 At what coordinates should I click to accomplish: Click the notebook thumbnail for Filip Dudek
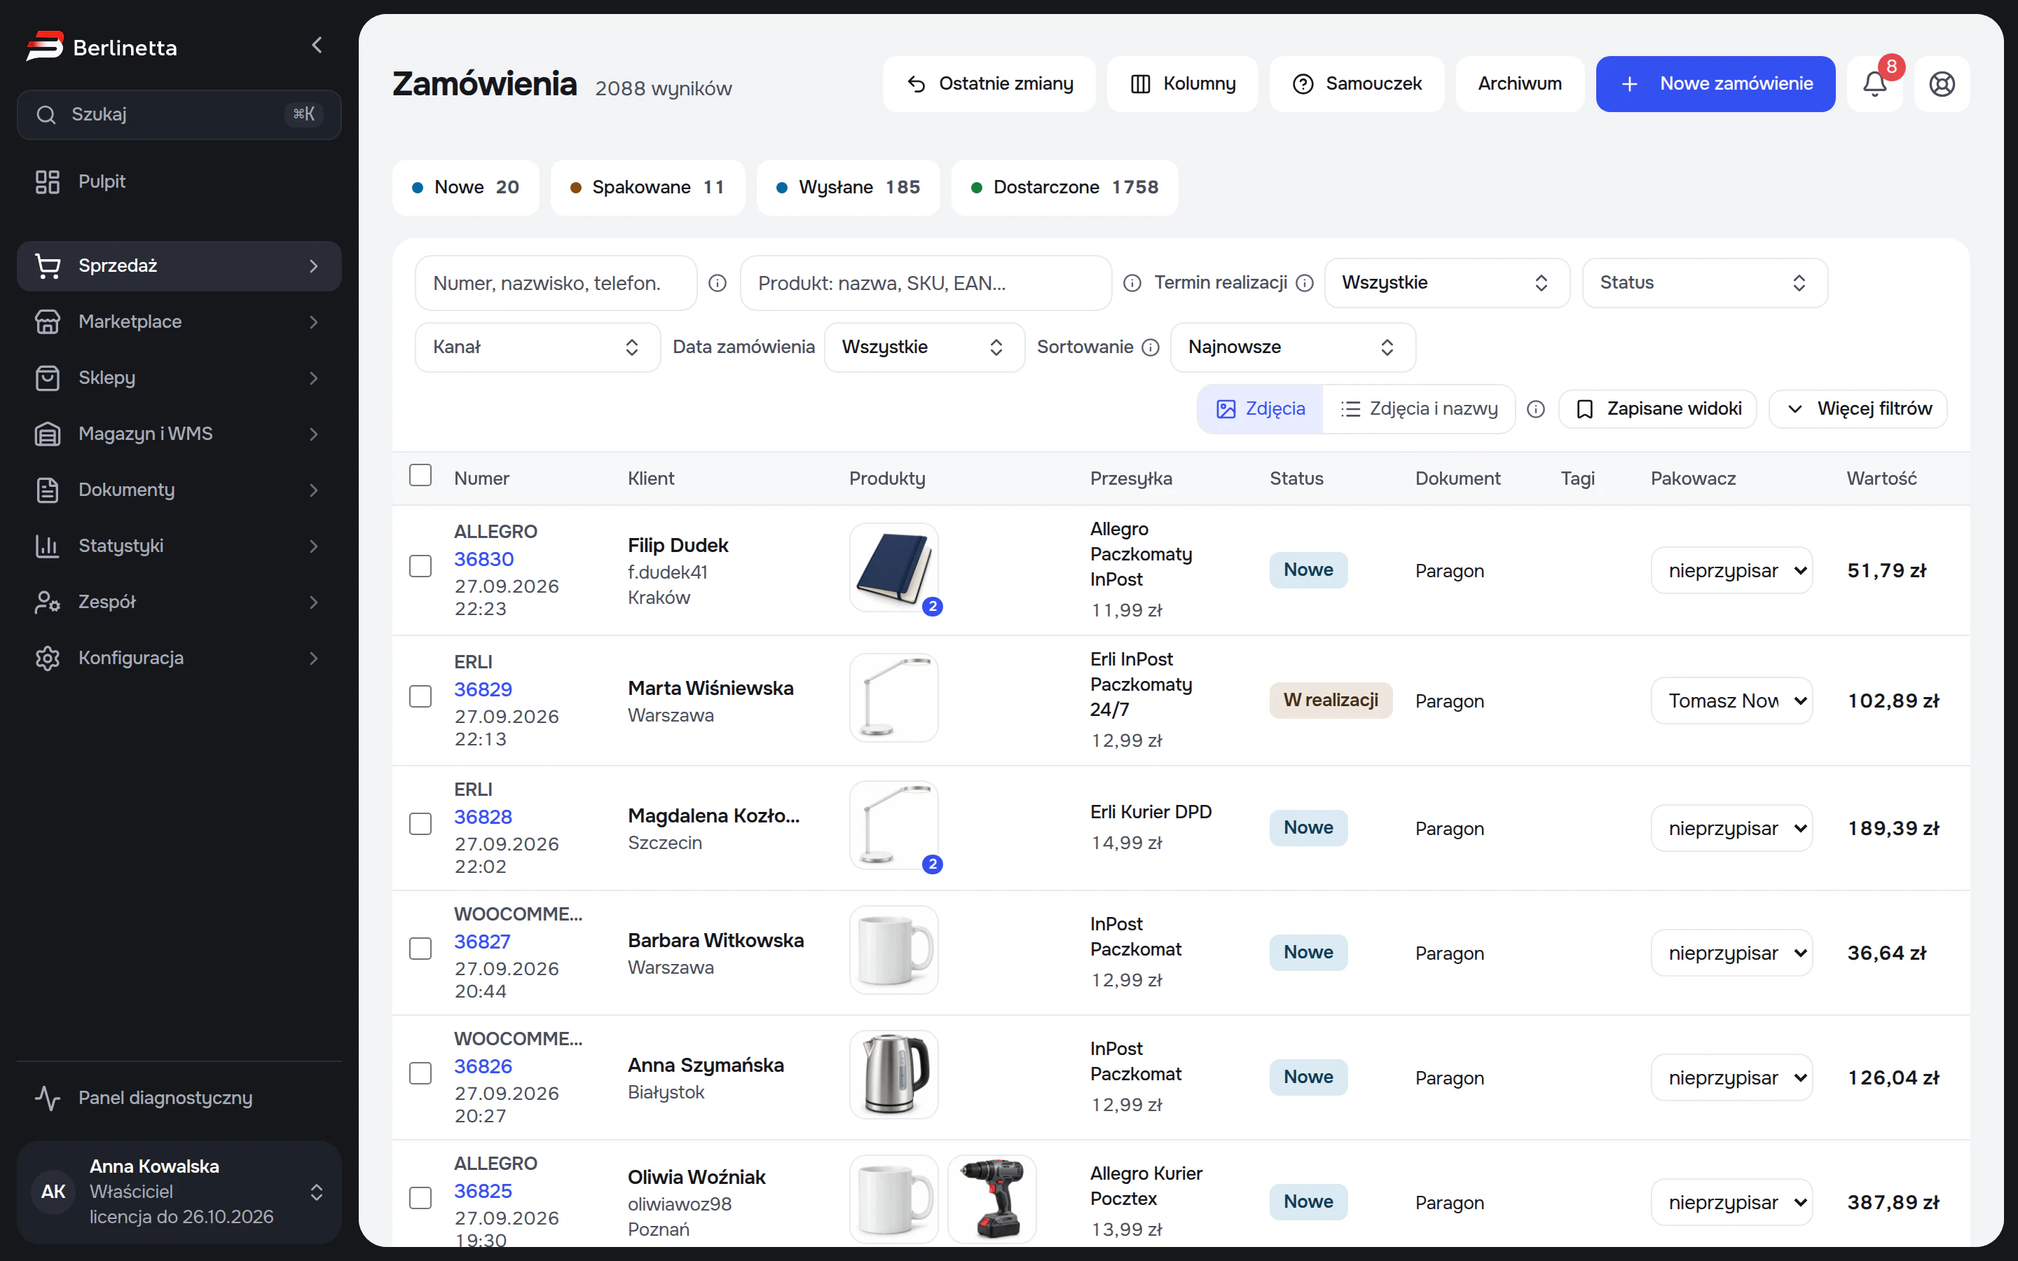click(894, 567)
